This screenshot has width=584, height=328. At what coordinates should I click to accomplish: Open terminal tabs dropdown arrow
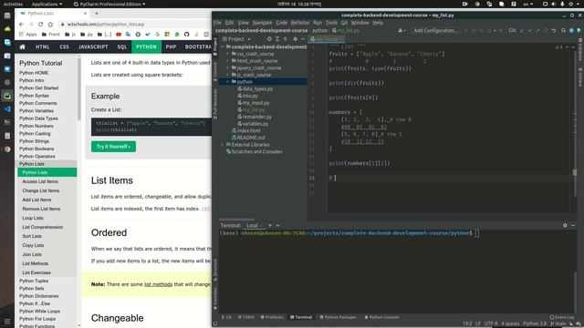tap(277, 225)
